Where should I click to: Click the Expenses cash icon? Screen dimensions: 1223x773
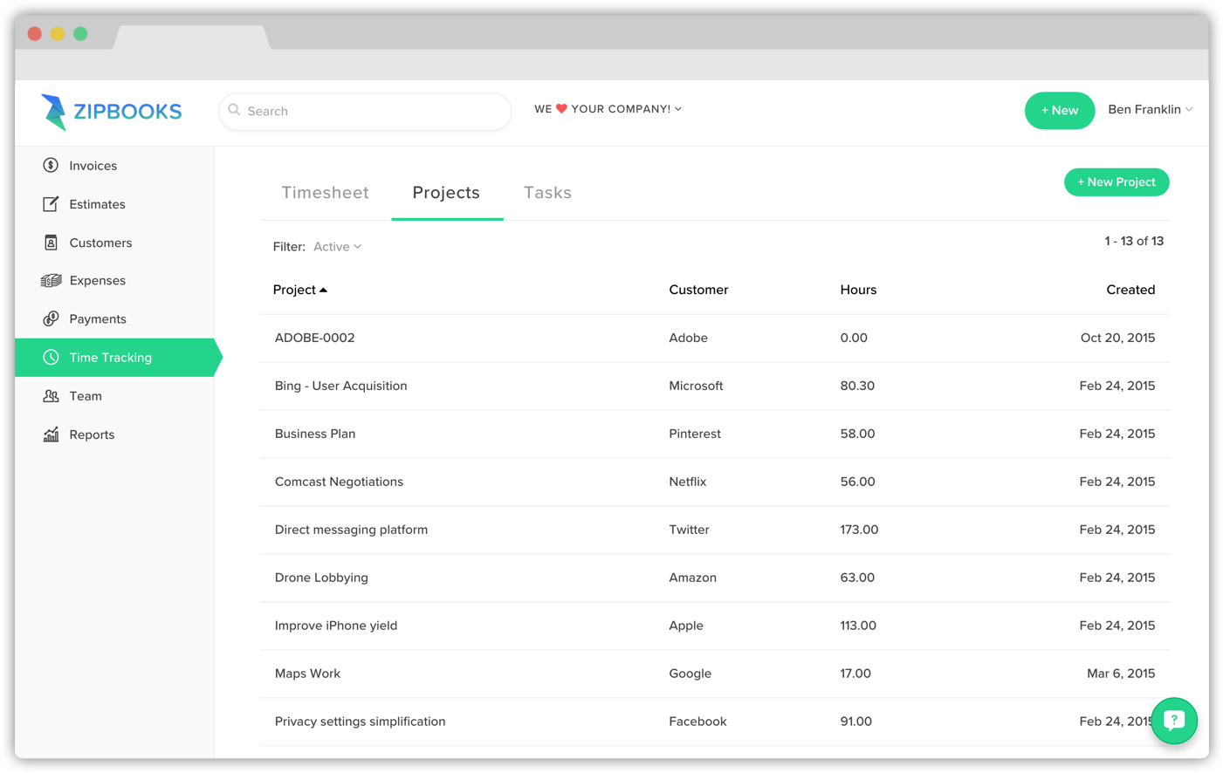pos(51,280)
